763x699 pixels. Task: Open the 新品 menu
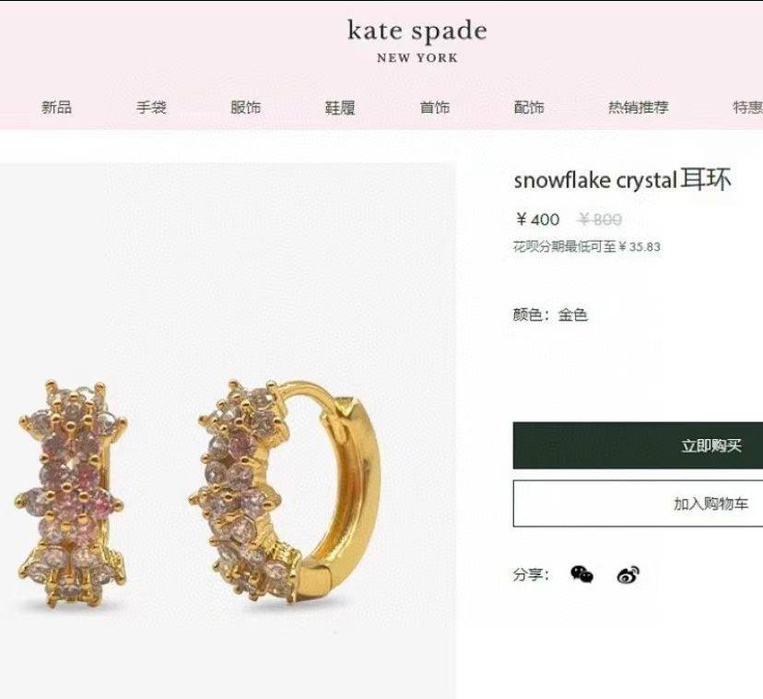tap(57, 107)
